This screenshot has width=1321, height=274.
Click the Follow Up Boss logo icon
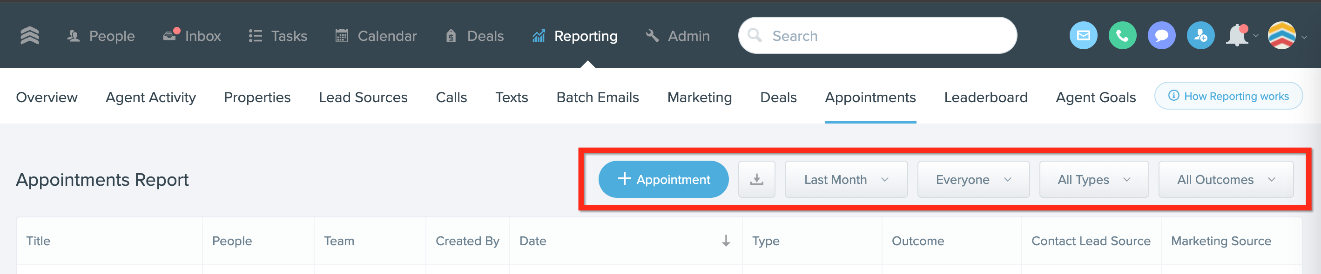click(30, 36)
